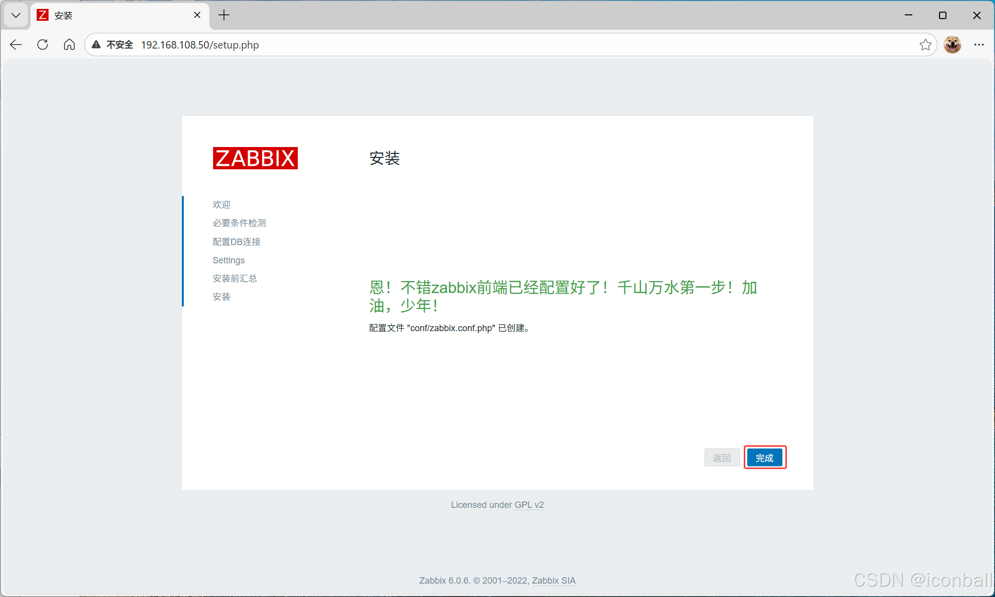Open the Settings installation step

pyautogui.click(x=228, y=260)
